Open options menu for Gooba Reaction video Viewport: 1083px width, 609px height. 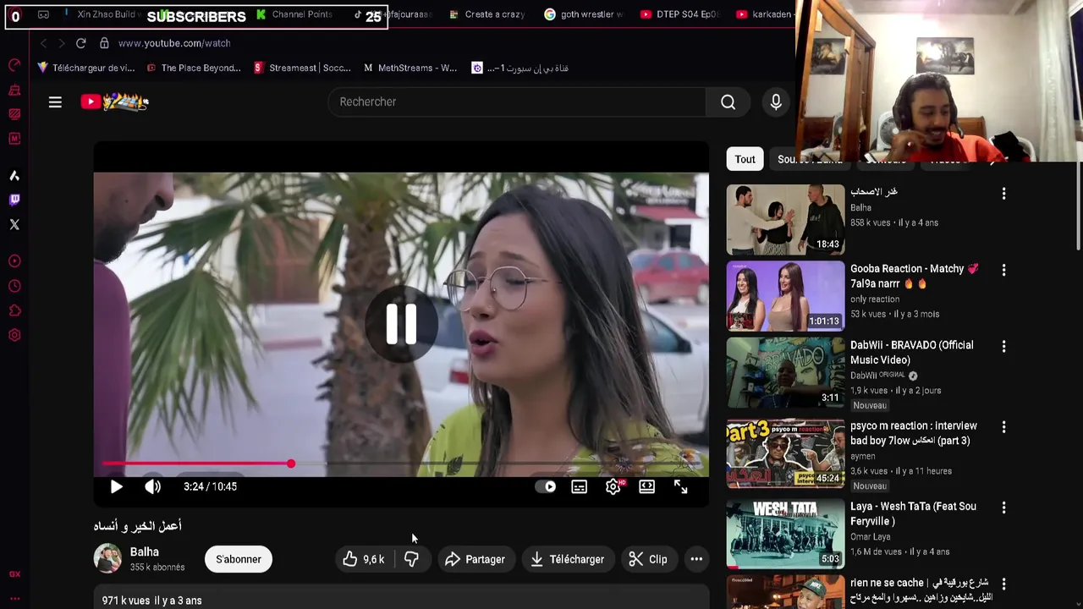point(1003,270)
